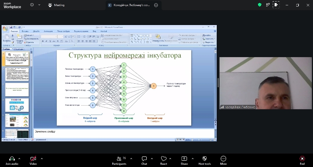
Task: Open Host tools shield icon
Action: pos(205,159)
